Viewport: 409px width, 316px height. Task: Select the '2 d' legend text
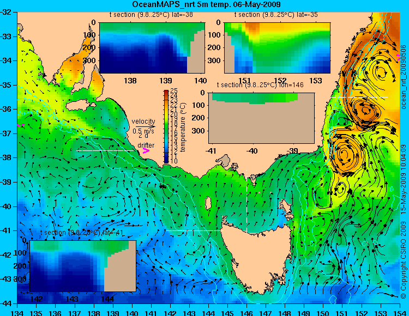click(143, 136)
